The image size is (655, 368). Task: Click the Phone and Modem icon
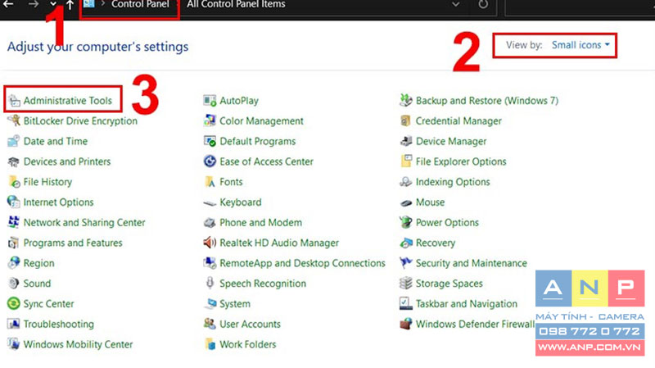tap(210, 222)
